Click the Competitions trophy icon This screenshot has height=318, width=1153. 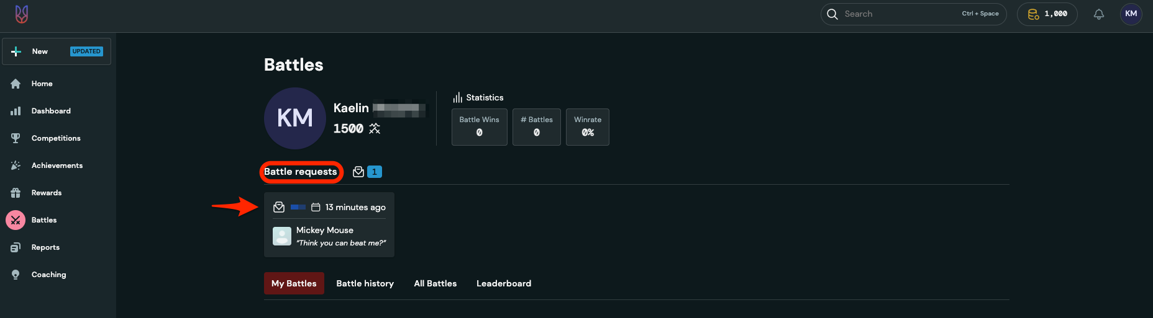pyautogui.click(x=16, y=138)
